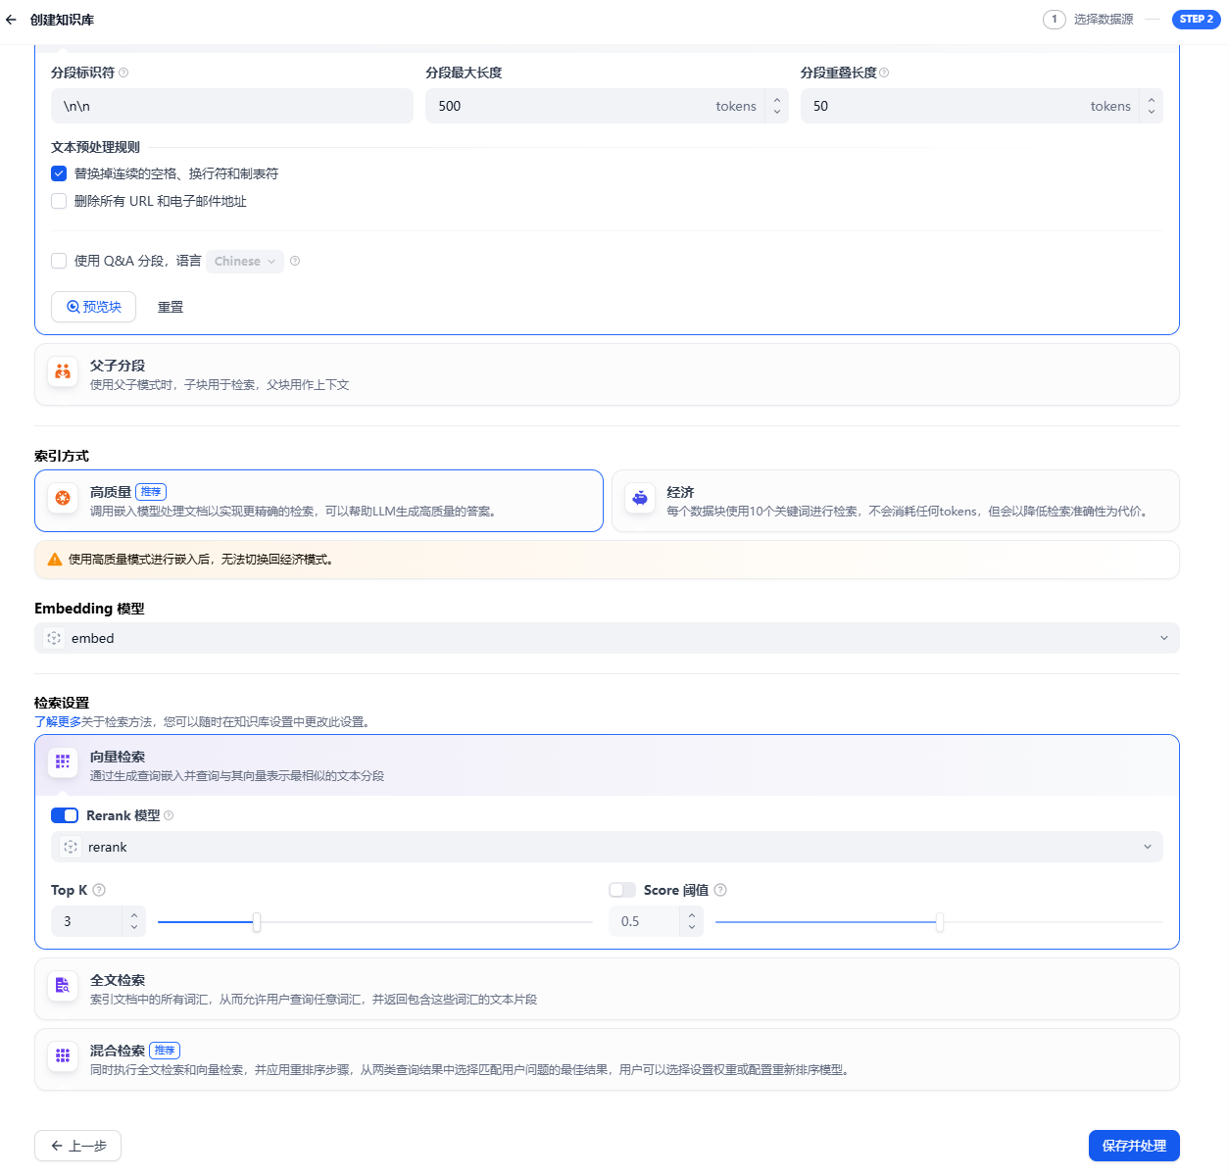1228x1176 pixels.
Task: Click the 全文检索 icon
Action: [63, 986]
